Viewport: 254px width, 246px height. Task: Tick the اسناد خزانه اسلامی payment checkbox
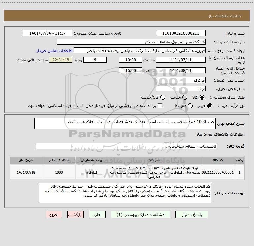[x=160, y=106]
